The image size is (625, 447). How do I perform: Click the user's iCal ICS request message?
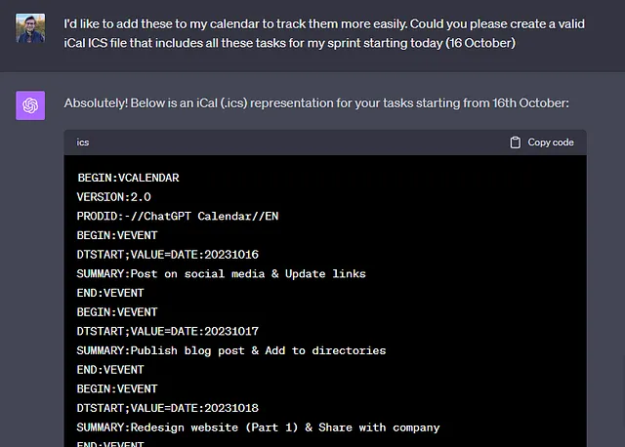pyautogui.click(x=324, y=33)
